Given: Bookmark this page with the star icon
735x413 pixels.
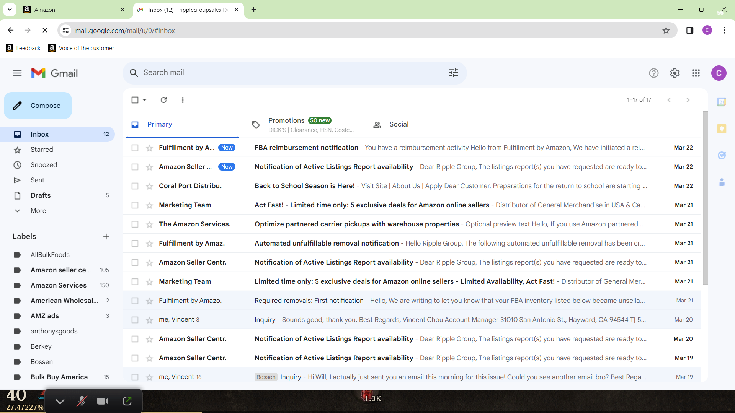Looking at the screenshot, I should [x=666, y=30].
